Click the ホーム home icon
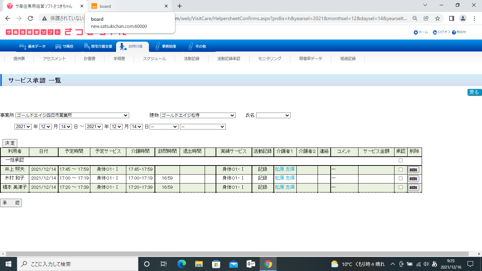 tap(416, 32)
